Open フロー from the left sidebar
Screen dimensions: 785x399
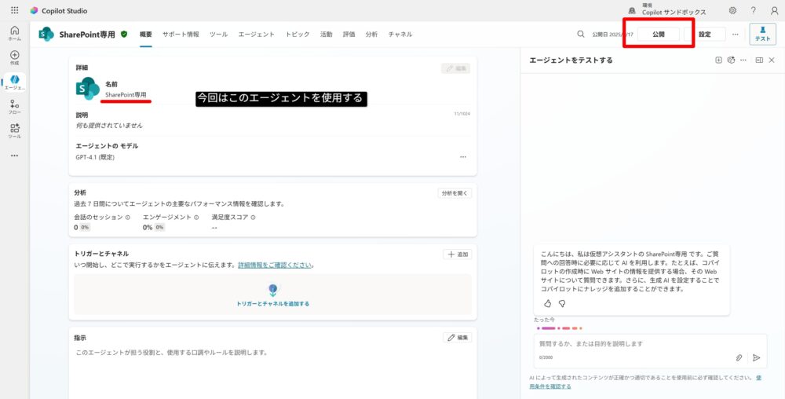tap(14, 107)
